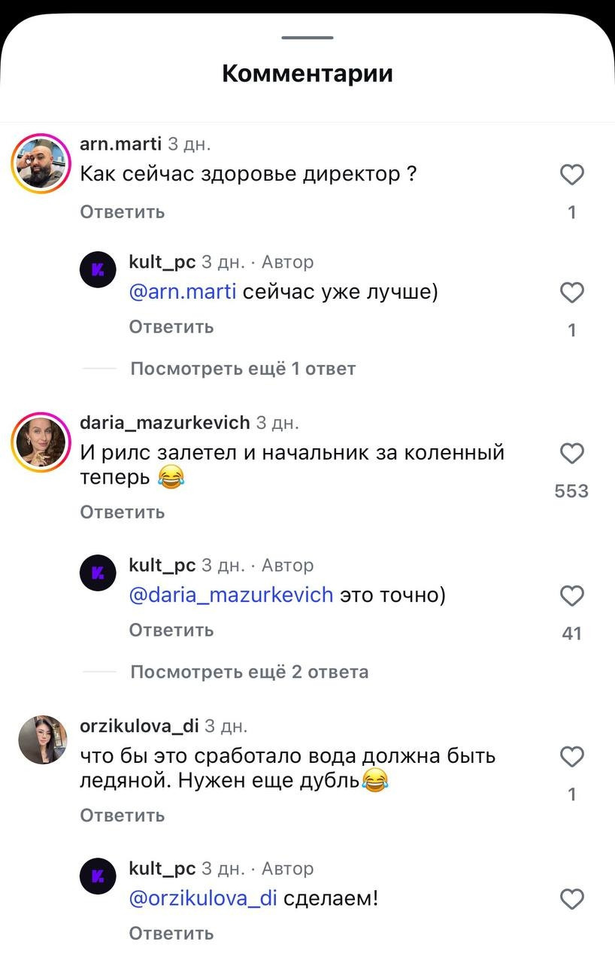Like kult_pc's reply to arn.marti
Screen dimensions: 615x963
[x=572, y=293]
